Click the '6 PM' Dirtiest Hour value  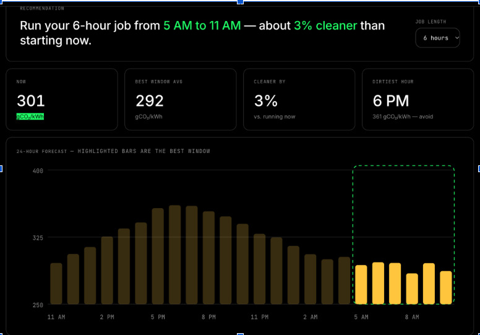point(390,101)
